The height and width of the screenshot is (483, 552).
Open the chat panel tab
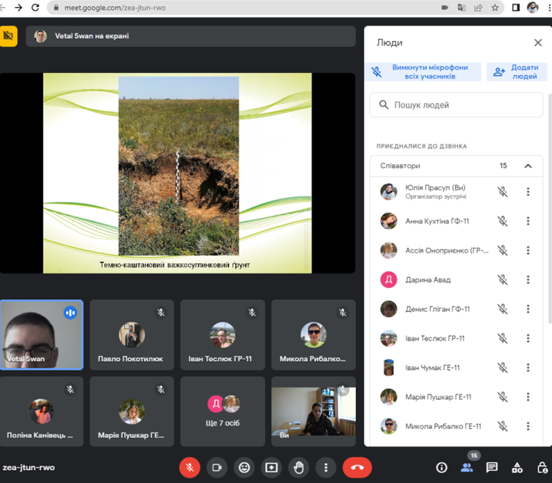492,467
